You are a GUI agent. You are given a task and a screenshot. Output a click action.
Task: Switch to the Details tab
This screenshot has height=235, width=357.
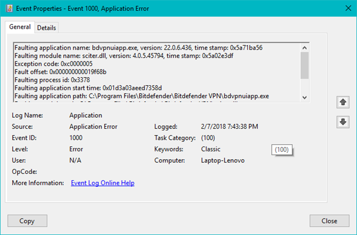point(46,28)
